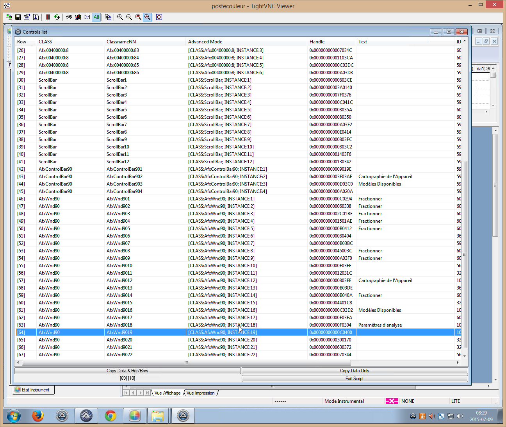Pause the VNC connection with red bars

(x=48, y=17)
